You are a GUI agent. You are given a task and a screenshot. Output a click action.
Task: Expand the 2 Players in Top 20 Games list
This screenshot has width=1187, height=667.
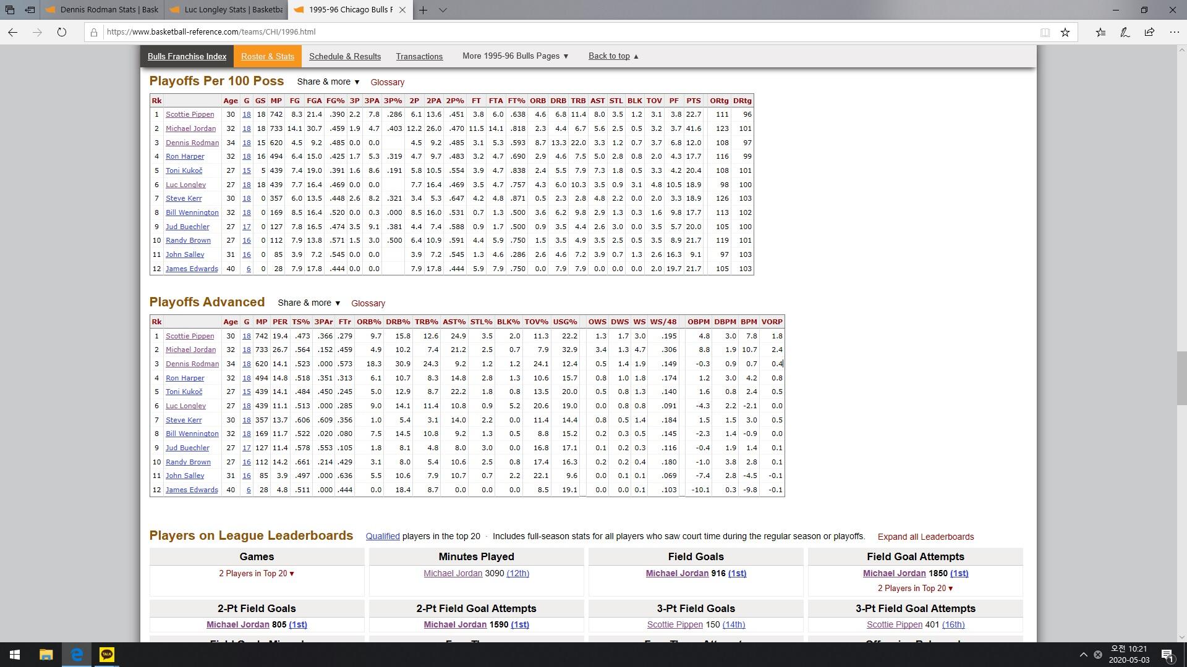(x=257, y=574)
